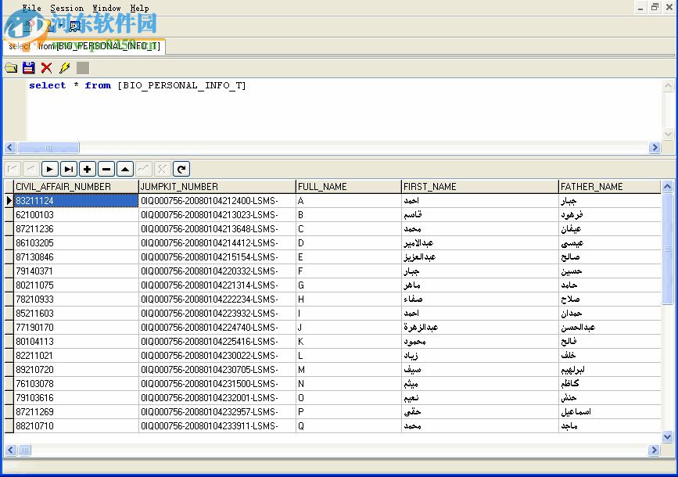
Task: Select the BIO_PERSONAL_INFO_T query tab
Action: point(84,46)
